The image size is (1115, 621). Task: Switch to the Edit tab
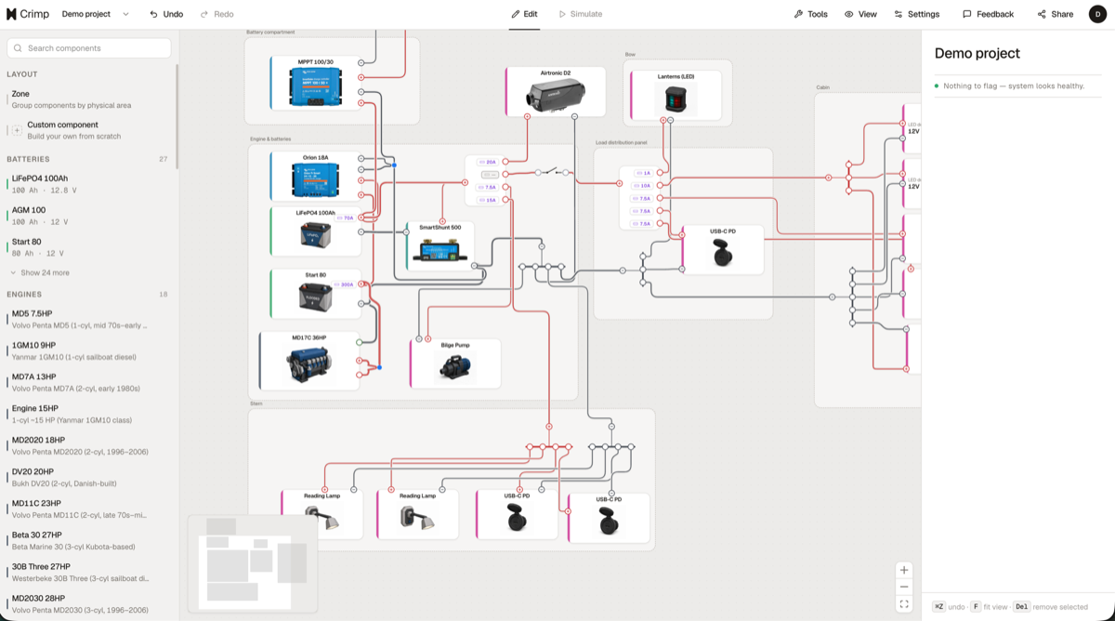(x=524, y=14)
